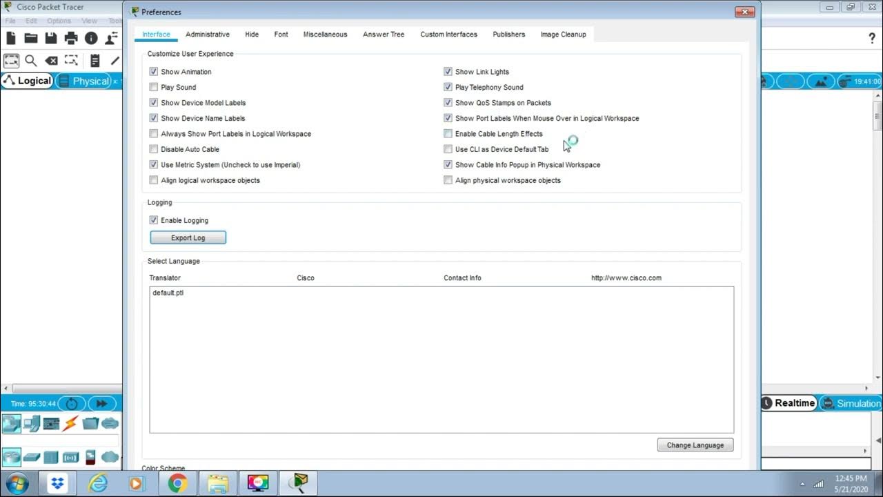Image resolution: width=883 pixels, height=497 pixels.
Task: Click the Change Language button
Action: [x=695, y=445]
